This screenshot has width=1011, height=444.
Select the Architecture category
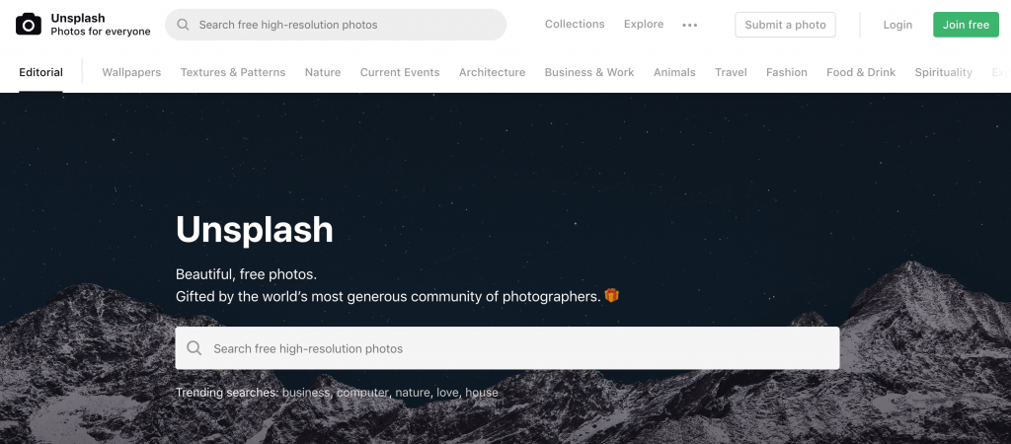(x=492, y=72)
